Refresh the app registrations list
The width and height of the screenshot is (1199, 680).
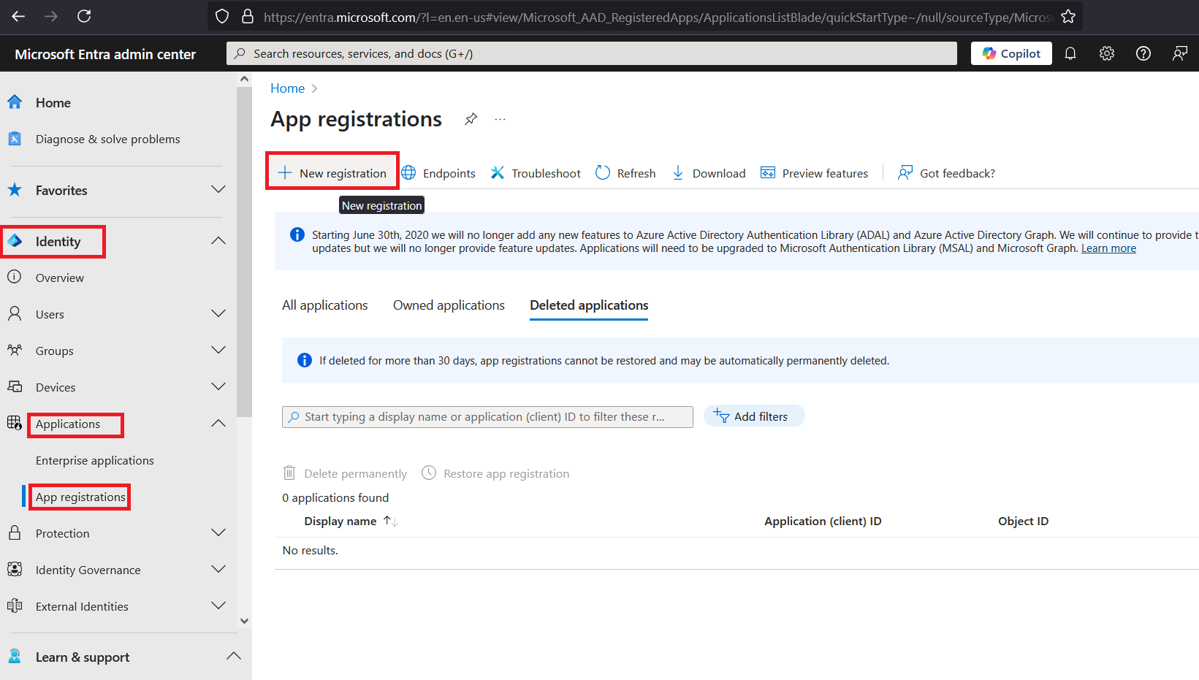[625, 173]
